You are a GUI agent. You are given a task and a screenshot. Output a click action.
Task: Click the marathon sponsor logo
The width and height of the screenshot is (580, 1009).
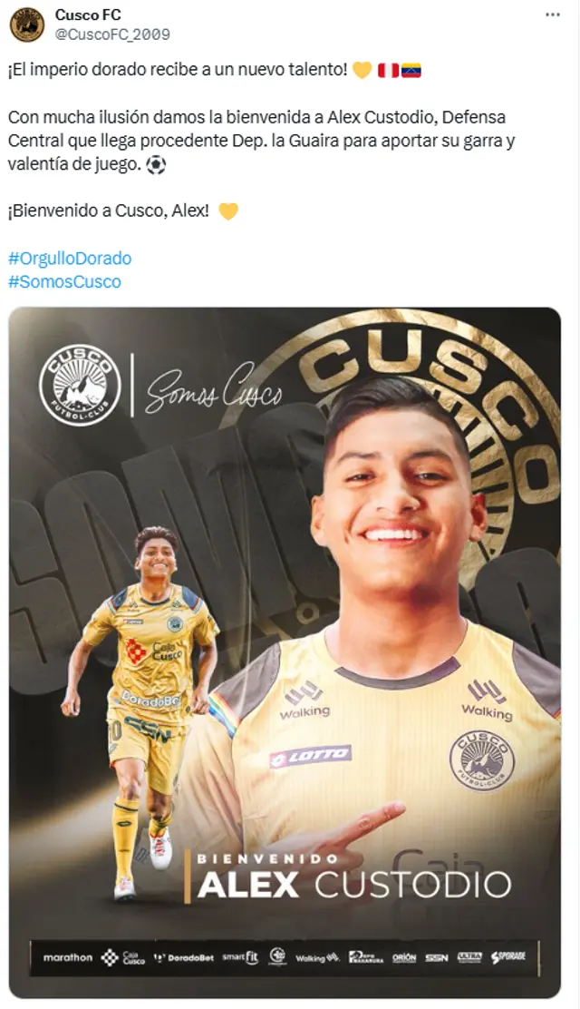[68, 957]
